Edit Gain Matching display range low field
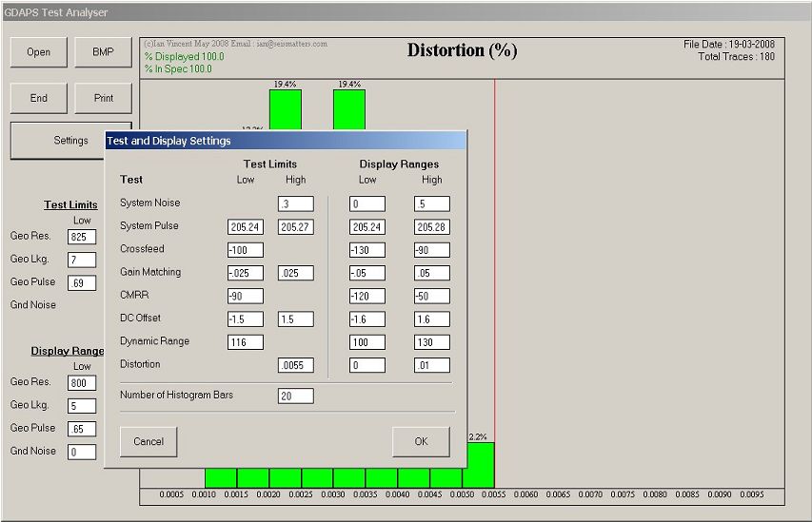This screenshot has width=812, height=522. coord(367,273)
